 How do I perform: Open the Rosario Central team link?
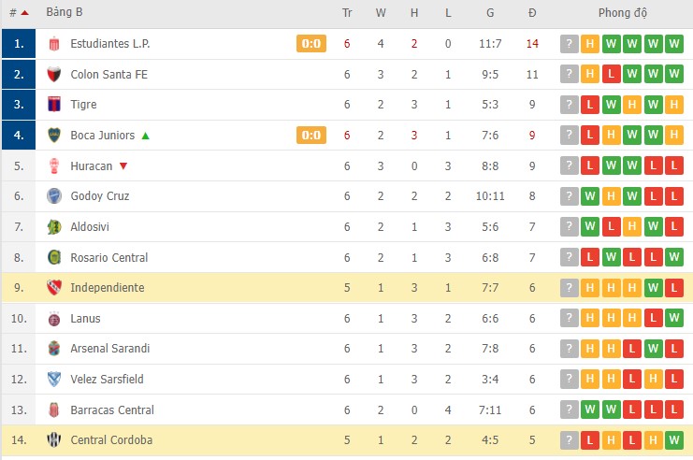coord(108,257)
